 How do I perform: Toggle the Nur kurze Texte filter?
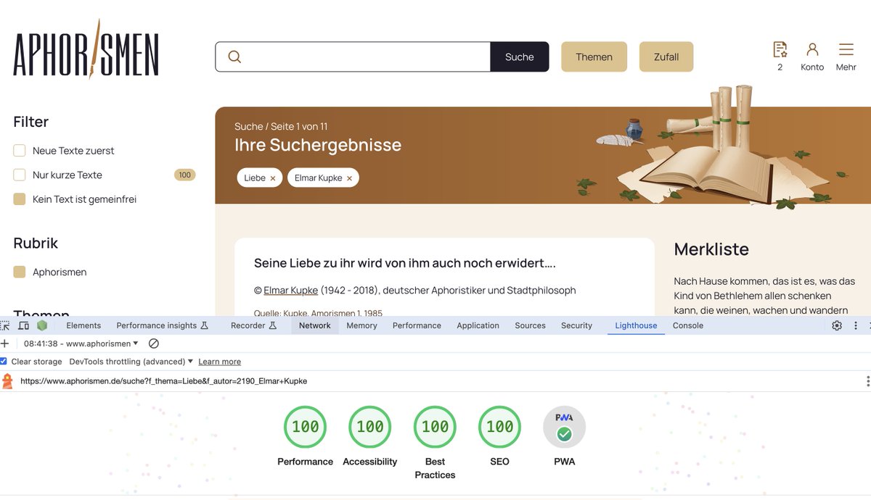click(x=19, y=175)
